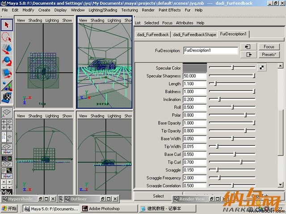Activate the Lasso select tool
The width and height of the screenshot is (286, 214).
click(x=7, y=37)
